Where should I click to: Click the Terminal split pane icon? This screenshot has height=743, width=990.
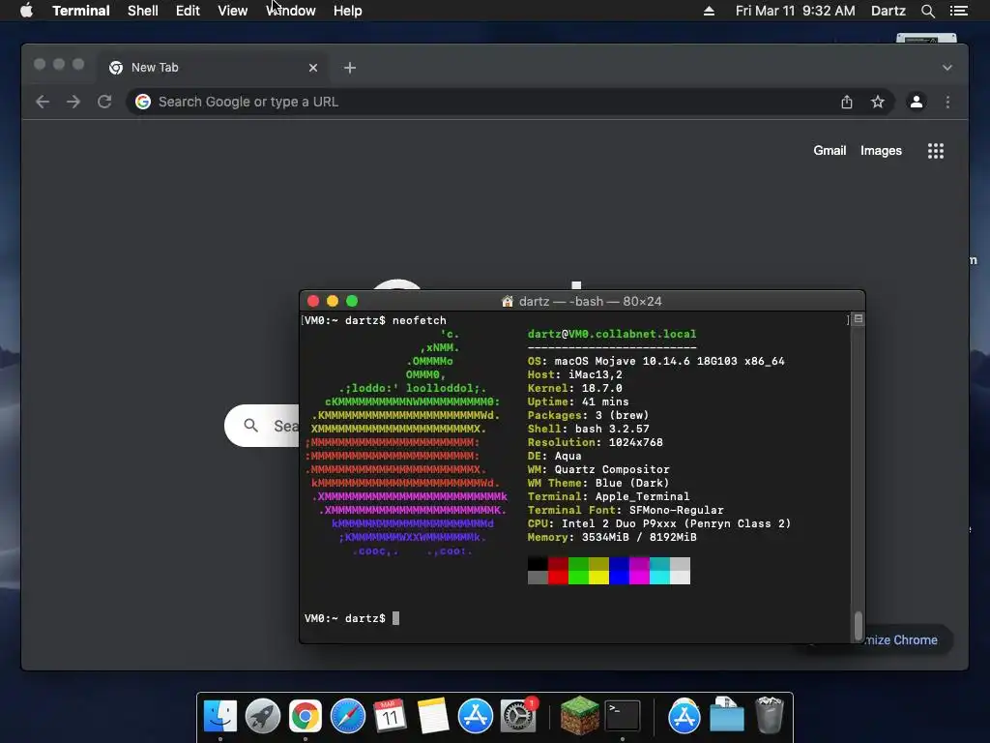859,319
